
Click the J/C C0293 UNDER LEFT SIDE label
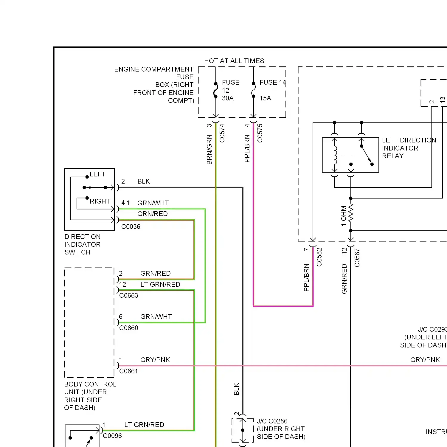[423, 337]
